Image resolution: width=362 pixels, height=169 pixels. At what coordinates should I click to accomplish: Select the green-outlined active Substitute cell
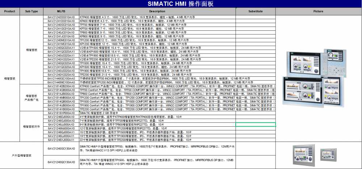256,124
